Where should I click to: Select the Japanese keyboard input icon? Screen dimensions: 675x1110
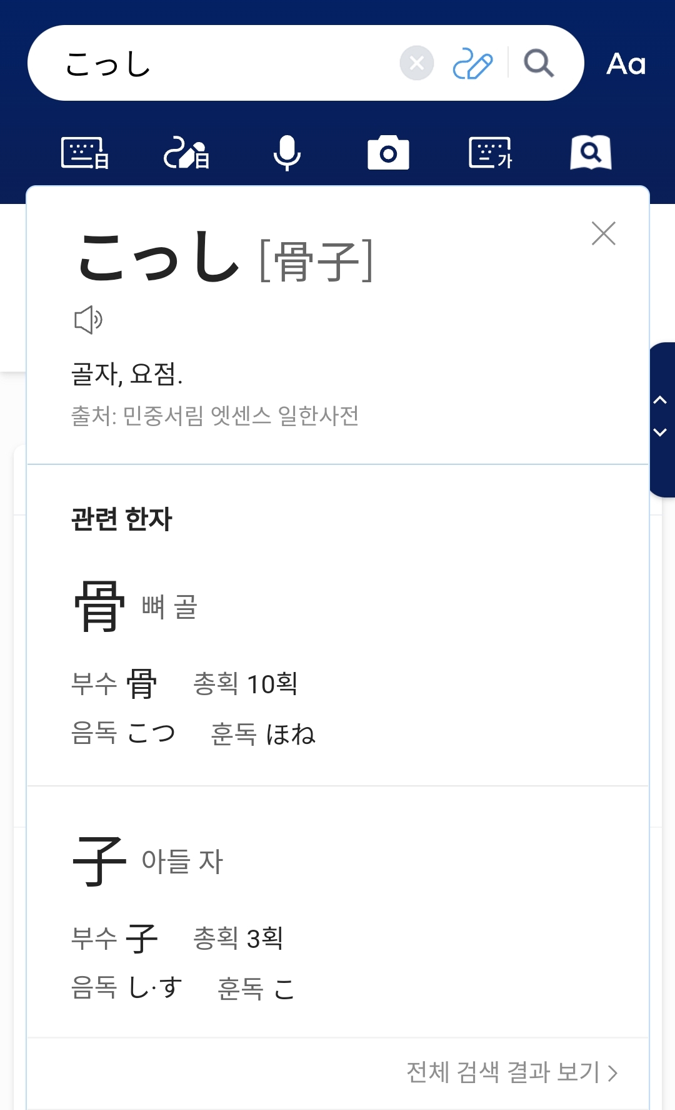[x=85, y=153]
